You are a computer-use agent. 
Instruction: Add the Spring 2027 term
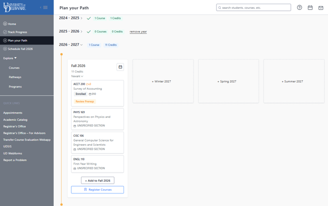[x=229, y=81]
